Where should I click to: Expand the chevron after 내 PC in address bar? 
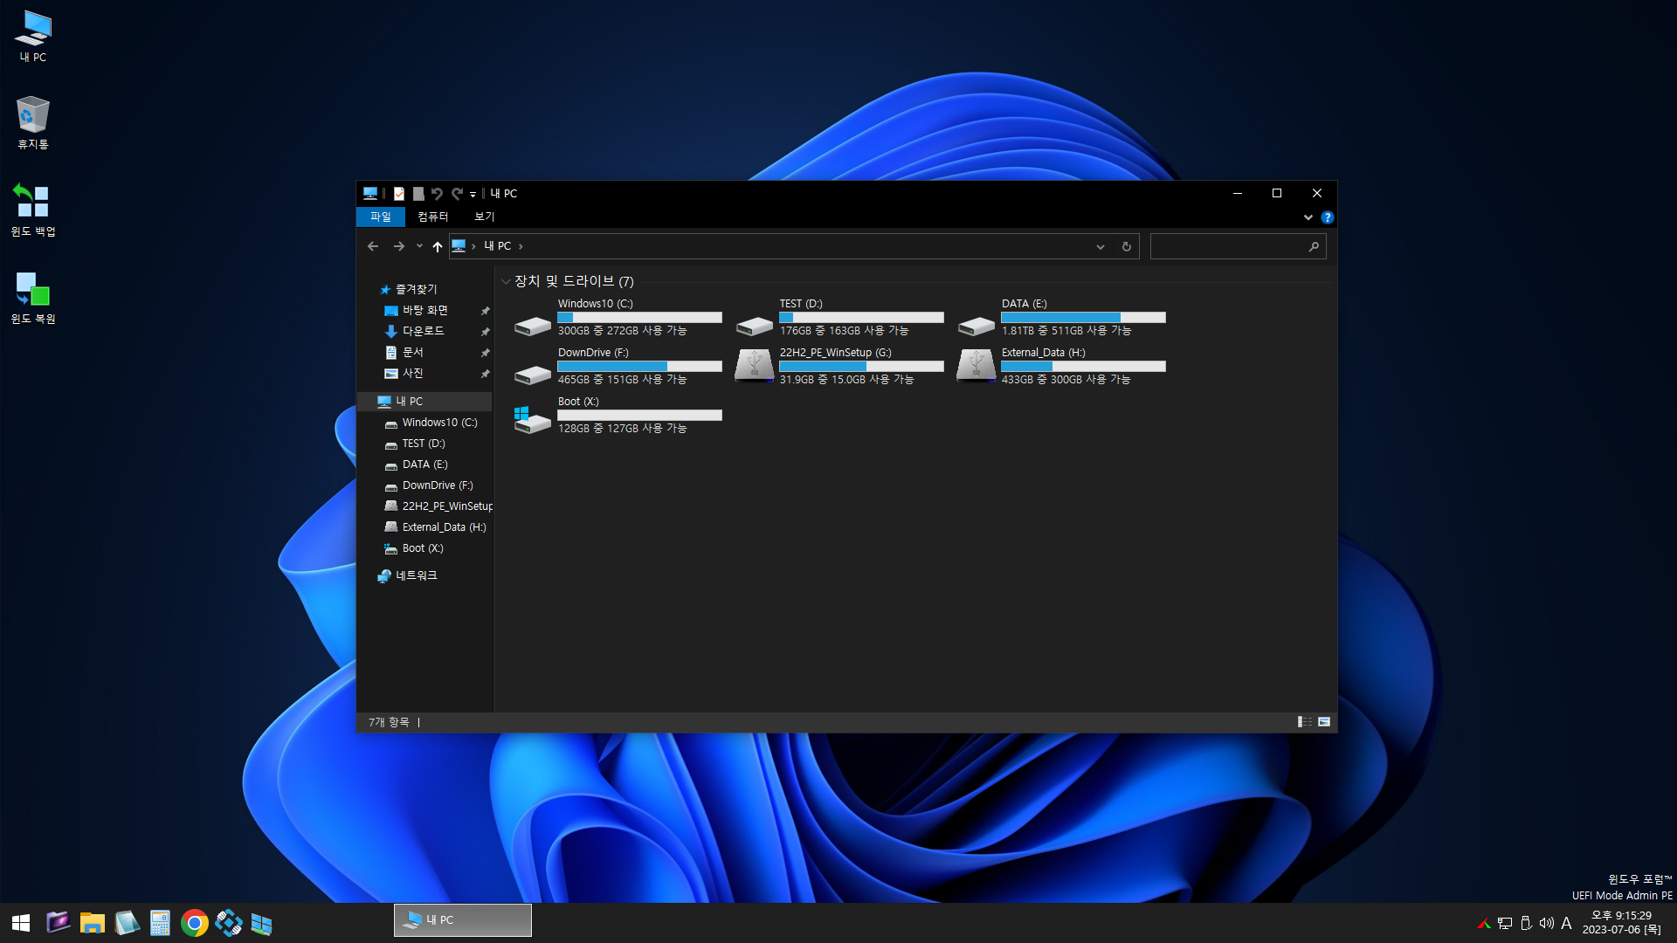521,246
